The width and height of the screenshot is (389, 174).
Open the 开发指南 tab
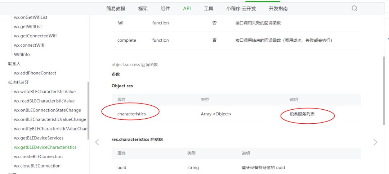click(x=278, y=9)
